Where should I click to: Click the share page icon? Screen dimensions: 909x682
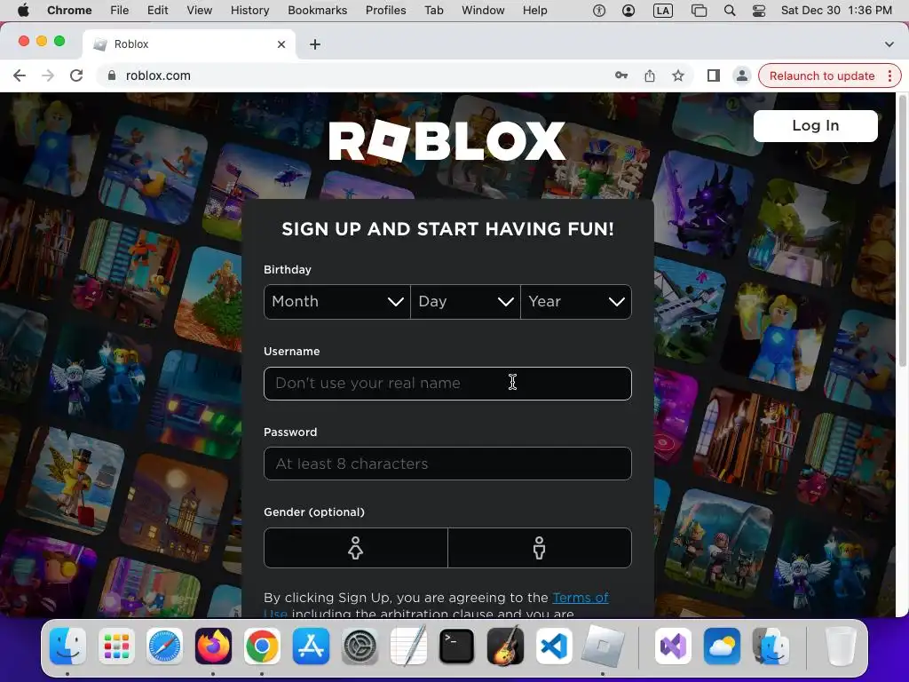click(650, 75)
